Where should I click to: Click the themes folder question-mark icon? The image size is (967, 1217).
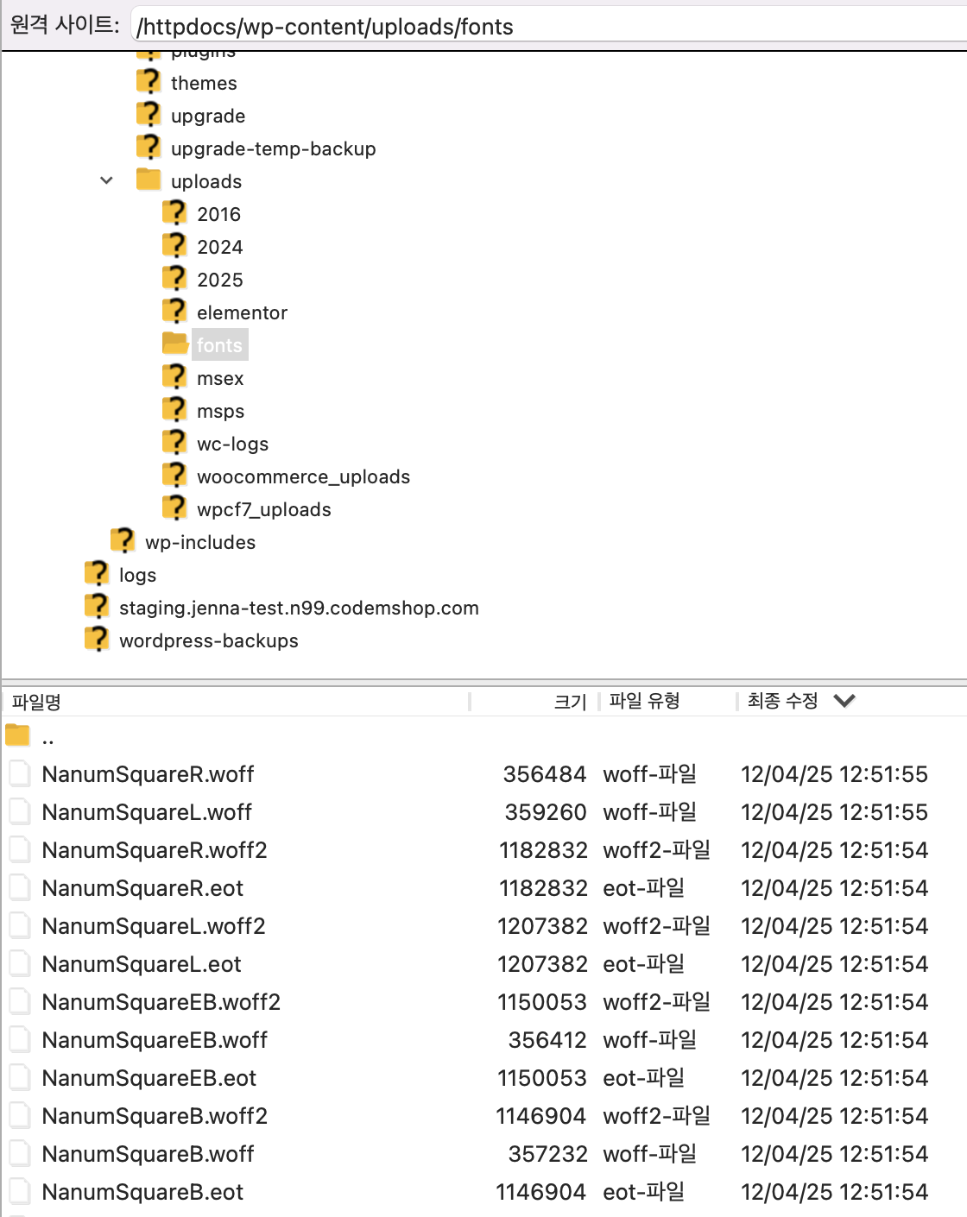(149, 82)
